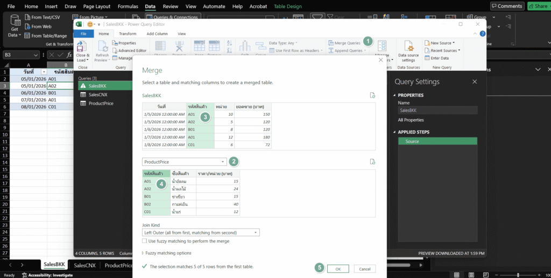Click refresh icon beside ProductPrice dropdown
Viewport: 551px width, 278px height.
(x=372, y=162)
